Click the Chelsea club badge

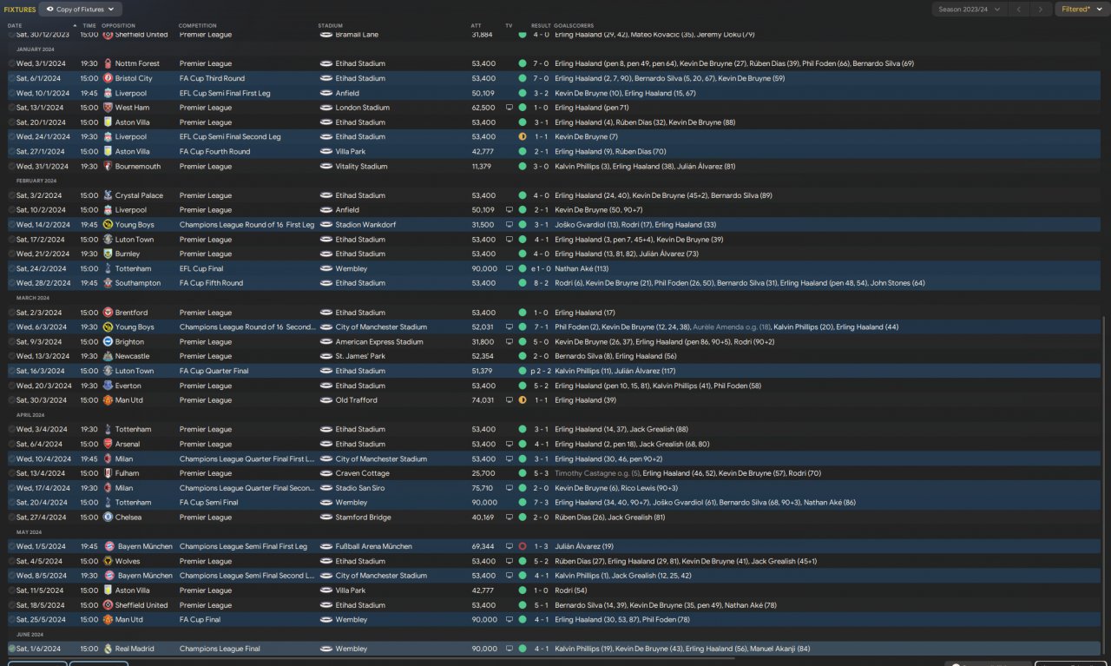pyautogui.click(x=108, y=518)
